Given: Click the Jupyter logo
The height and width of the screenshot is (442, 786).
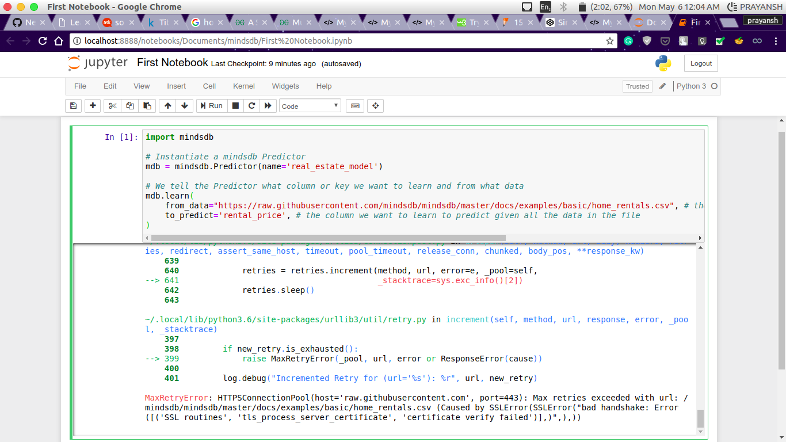Looking at the screenshot, I should pyautogui.click(x=97, y=63).
